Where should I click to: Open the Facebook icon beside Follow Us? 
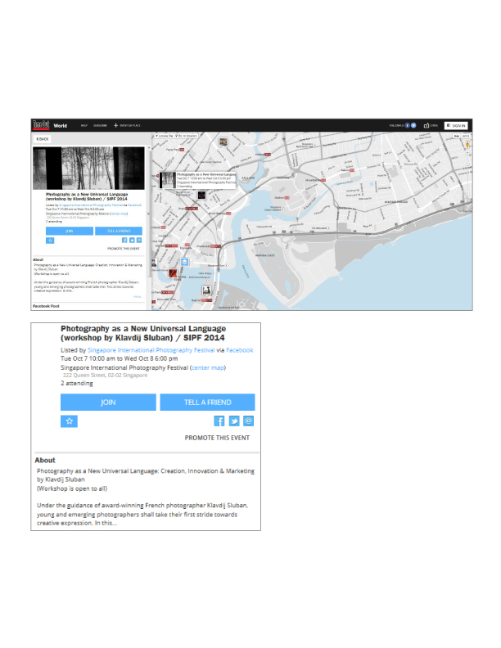408,125
